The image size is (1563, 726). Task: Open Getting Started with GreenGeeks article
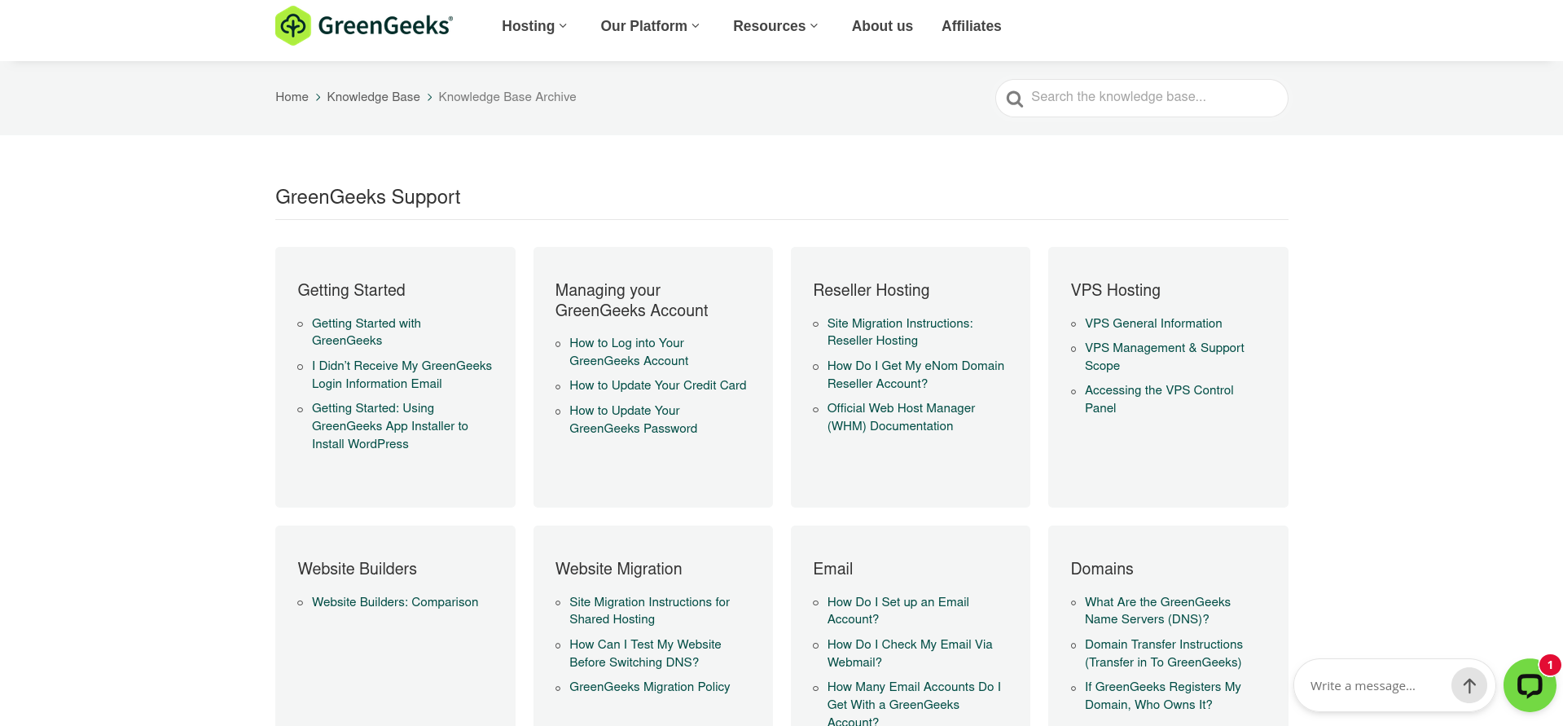pyautogui.click(x=367, y=332)
